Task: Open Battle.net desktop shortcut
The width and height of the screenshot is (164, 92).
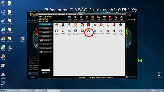Action: click(3, 84)
